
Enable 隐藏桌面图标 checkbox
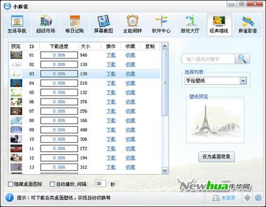click(11, 184)
